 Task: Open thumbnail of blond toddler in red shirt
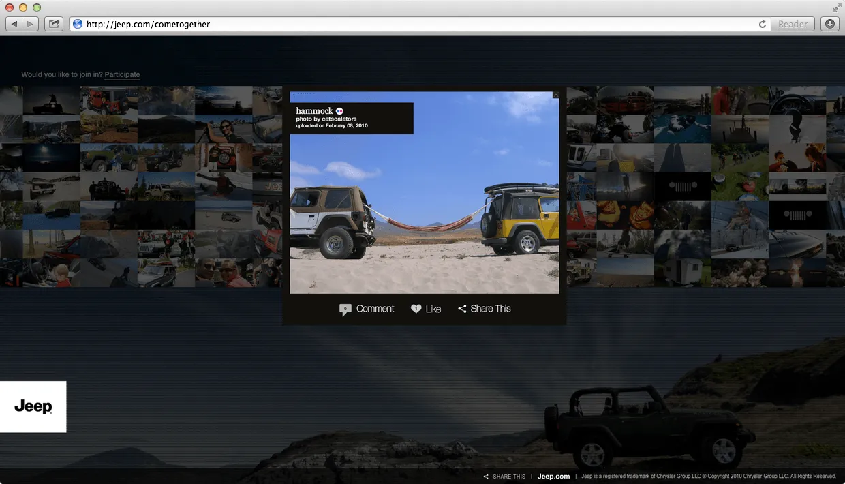(52, 272)
